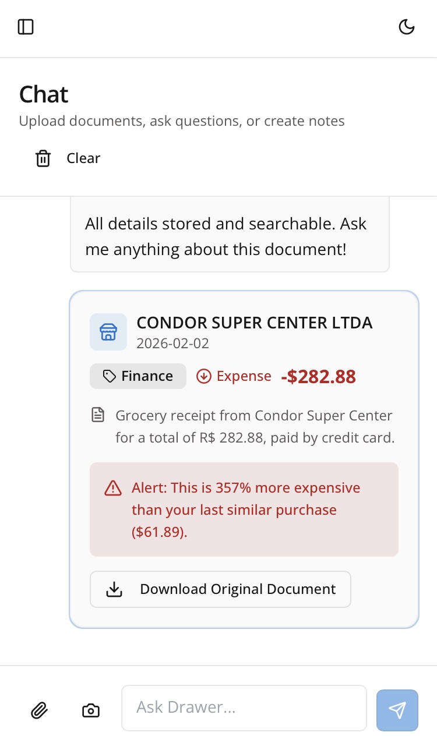This screenshot has width=437, height=750.
Task: Click the grocery receipt description text
Action: coord(255,426)
